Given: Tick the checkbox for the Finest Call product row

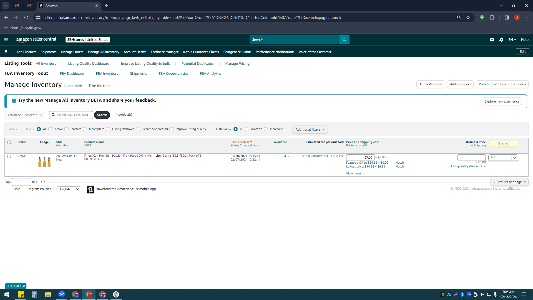Looking at the screenshot, I should tap(9, 156).
